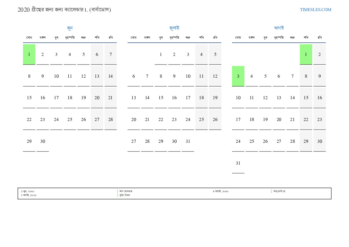349x247 pixels.
Task: Open the TIMESLES.COM link
Action: coord(315,10)
